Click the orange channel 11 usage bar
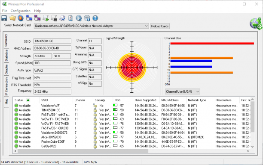263x165 pixels. point(202,73)
